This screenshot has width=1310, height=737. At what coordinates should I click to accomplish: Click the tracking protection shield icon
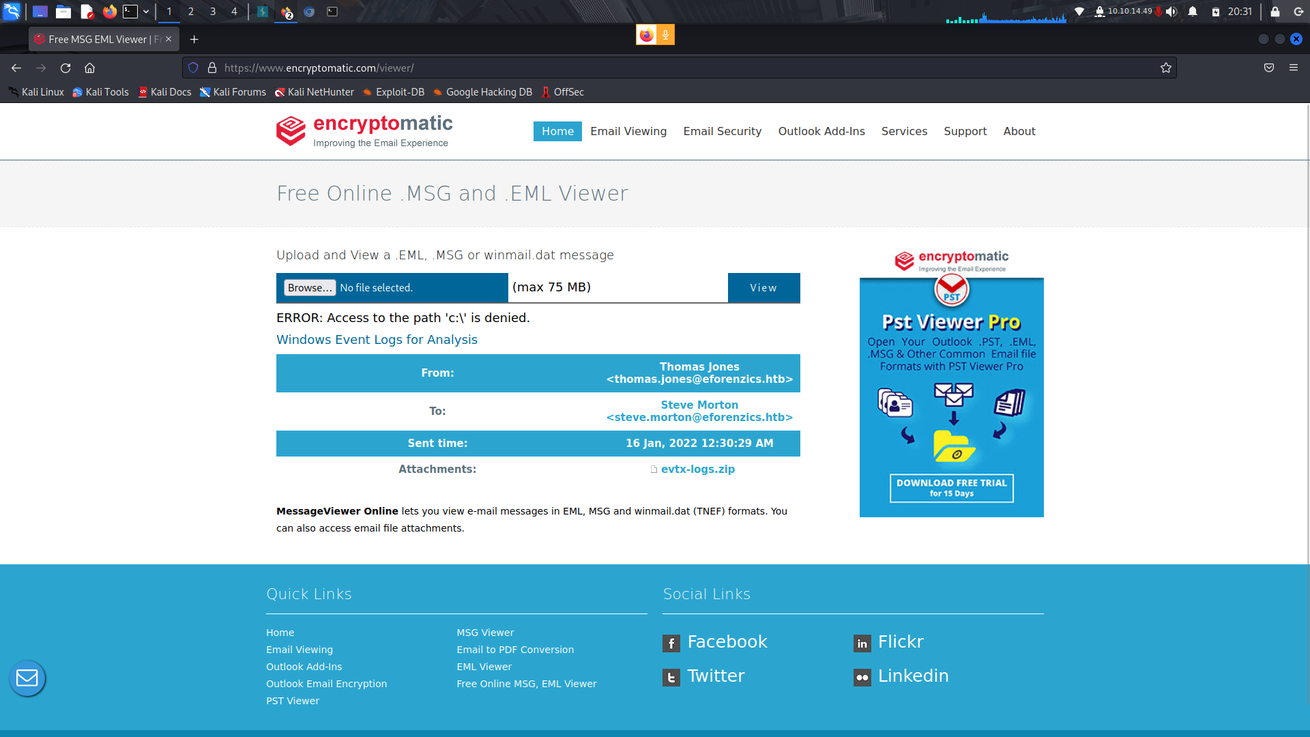tap(193, 68)
